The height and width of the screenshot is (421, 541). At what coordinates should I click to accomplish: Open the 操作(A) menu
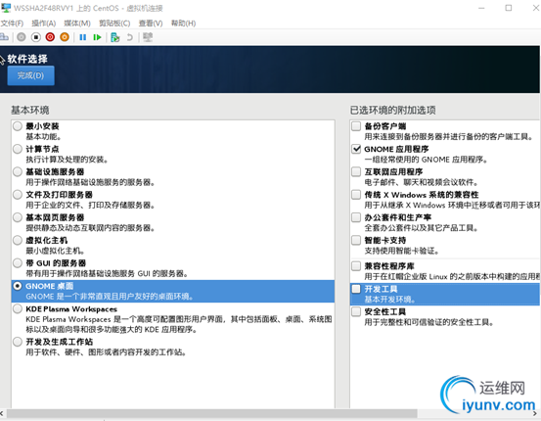click(x=44, y=23)
